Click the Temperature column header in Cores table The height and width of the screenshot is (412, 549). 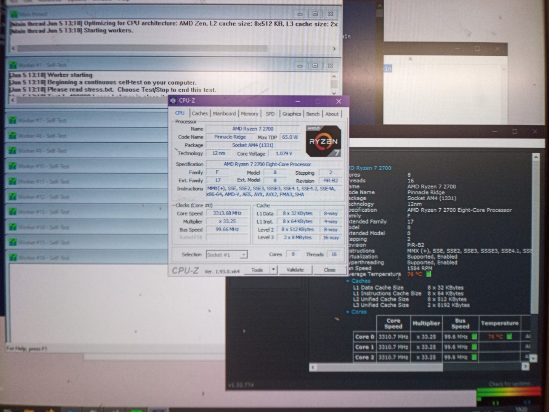[499, 323]
